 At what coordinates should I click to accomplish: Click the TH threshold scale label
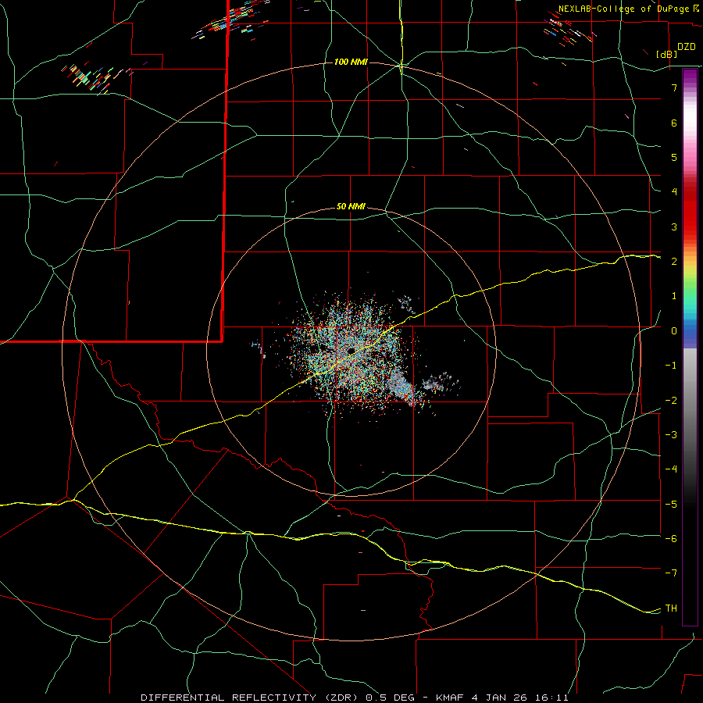coord(671,608)
